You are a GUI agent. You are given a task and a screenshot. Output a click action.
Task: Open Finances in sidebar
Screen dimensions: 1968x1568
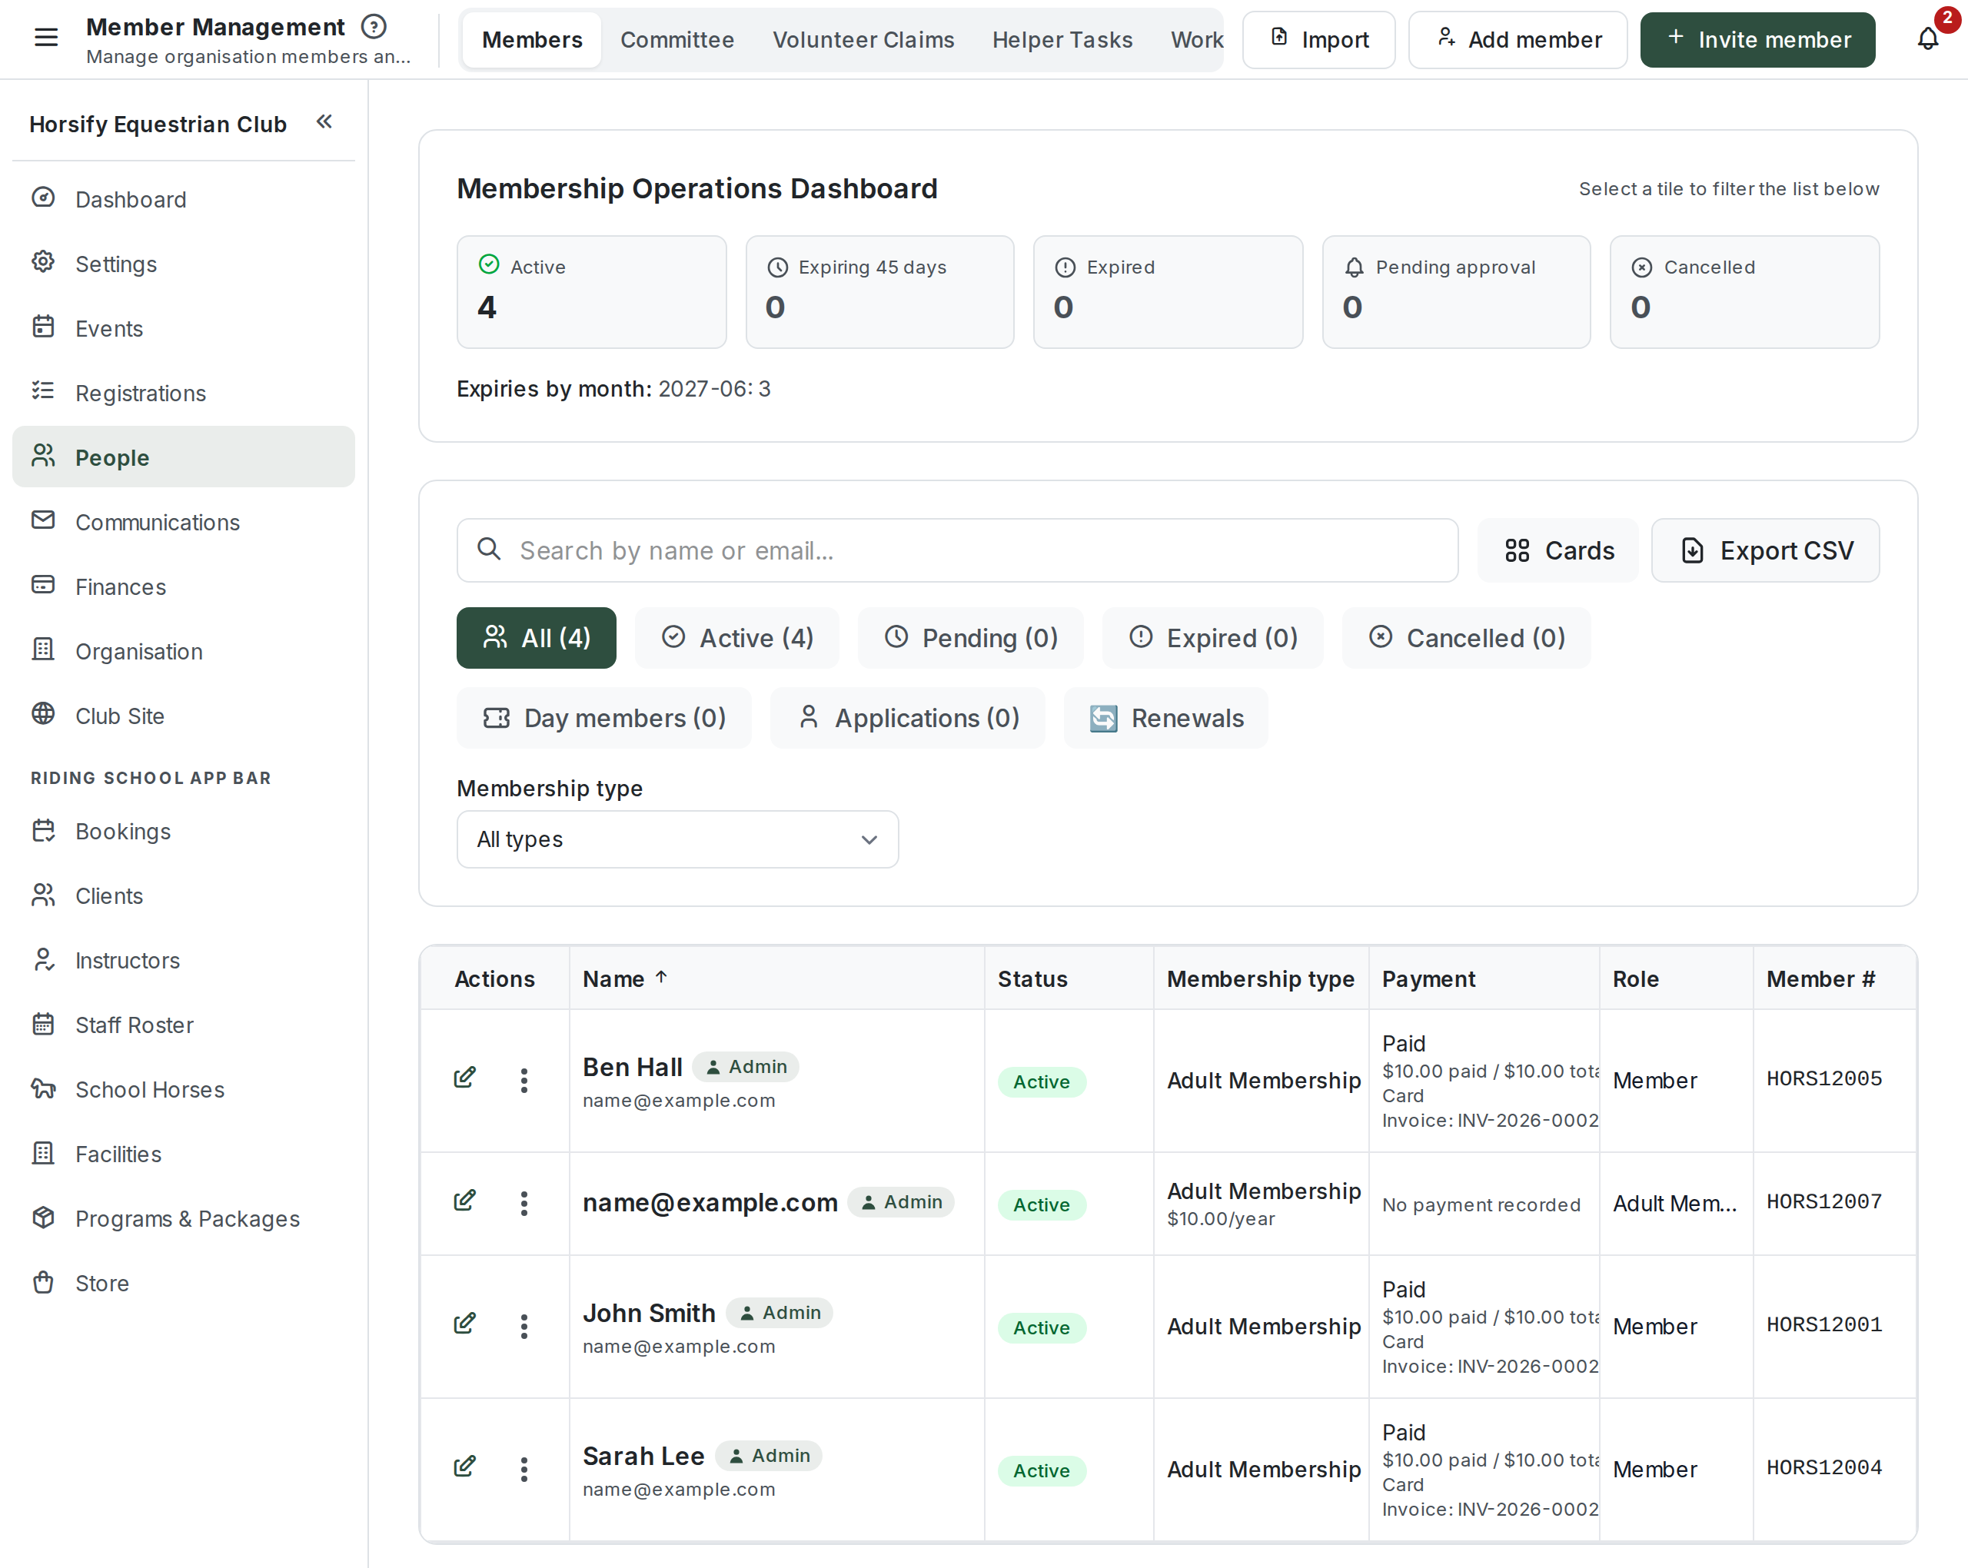[184, 586]
